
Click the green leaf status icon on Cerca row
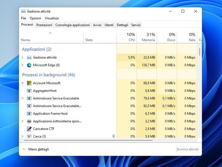[113, 136]
